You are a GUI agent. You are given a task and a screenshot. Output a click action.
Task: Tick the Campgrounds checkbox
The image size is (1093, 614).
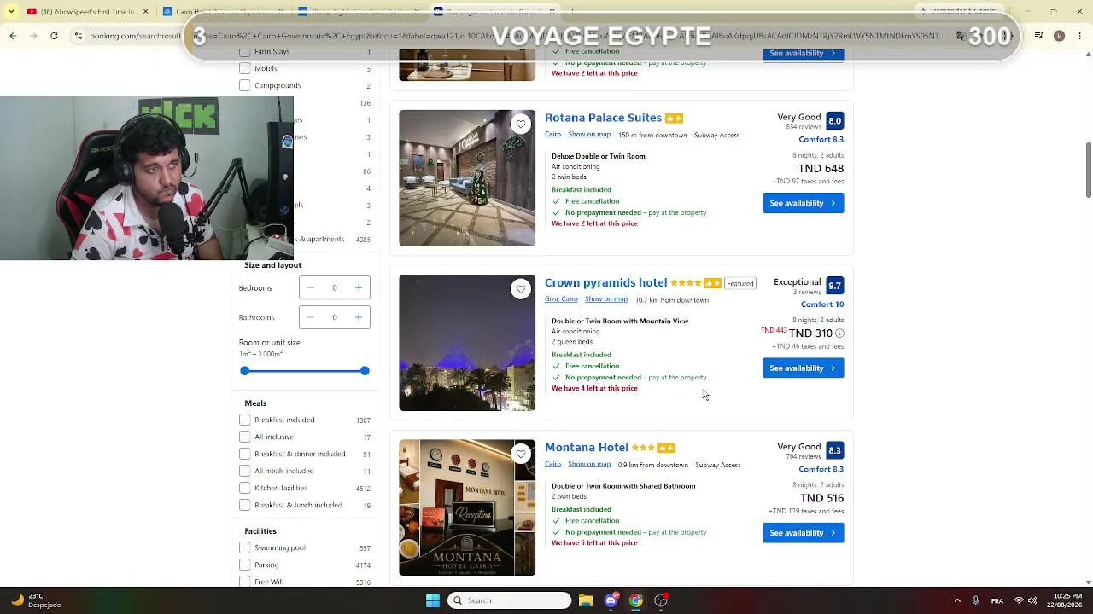(245, 85)
